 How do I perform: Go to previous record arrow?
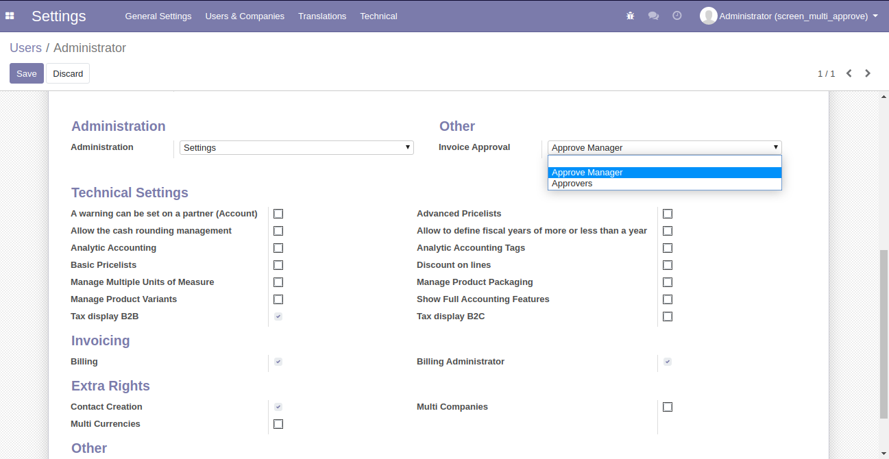point(849,73)
